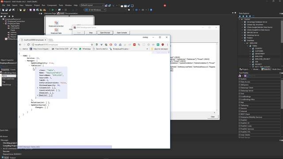Open the Free Online OCR bookmark
Image resolution: width=283 pixels, height=159 pixels.
click(60, 49)
